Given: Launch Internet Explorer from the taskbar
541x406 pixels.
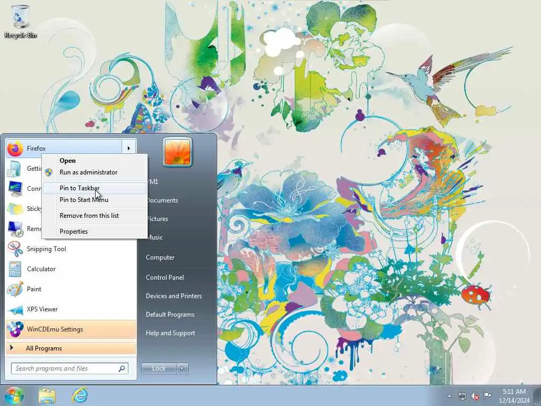Looking at the screenshot, I should [80, 395].
